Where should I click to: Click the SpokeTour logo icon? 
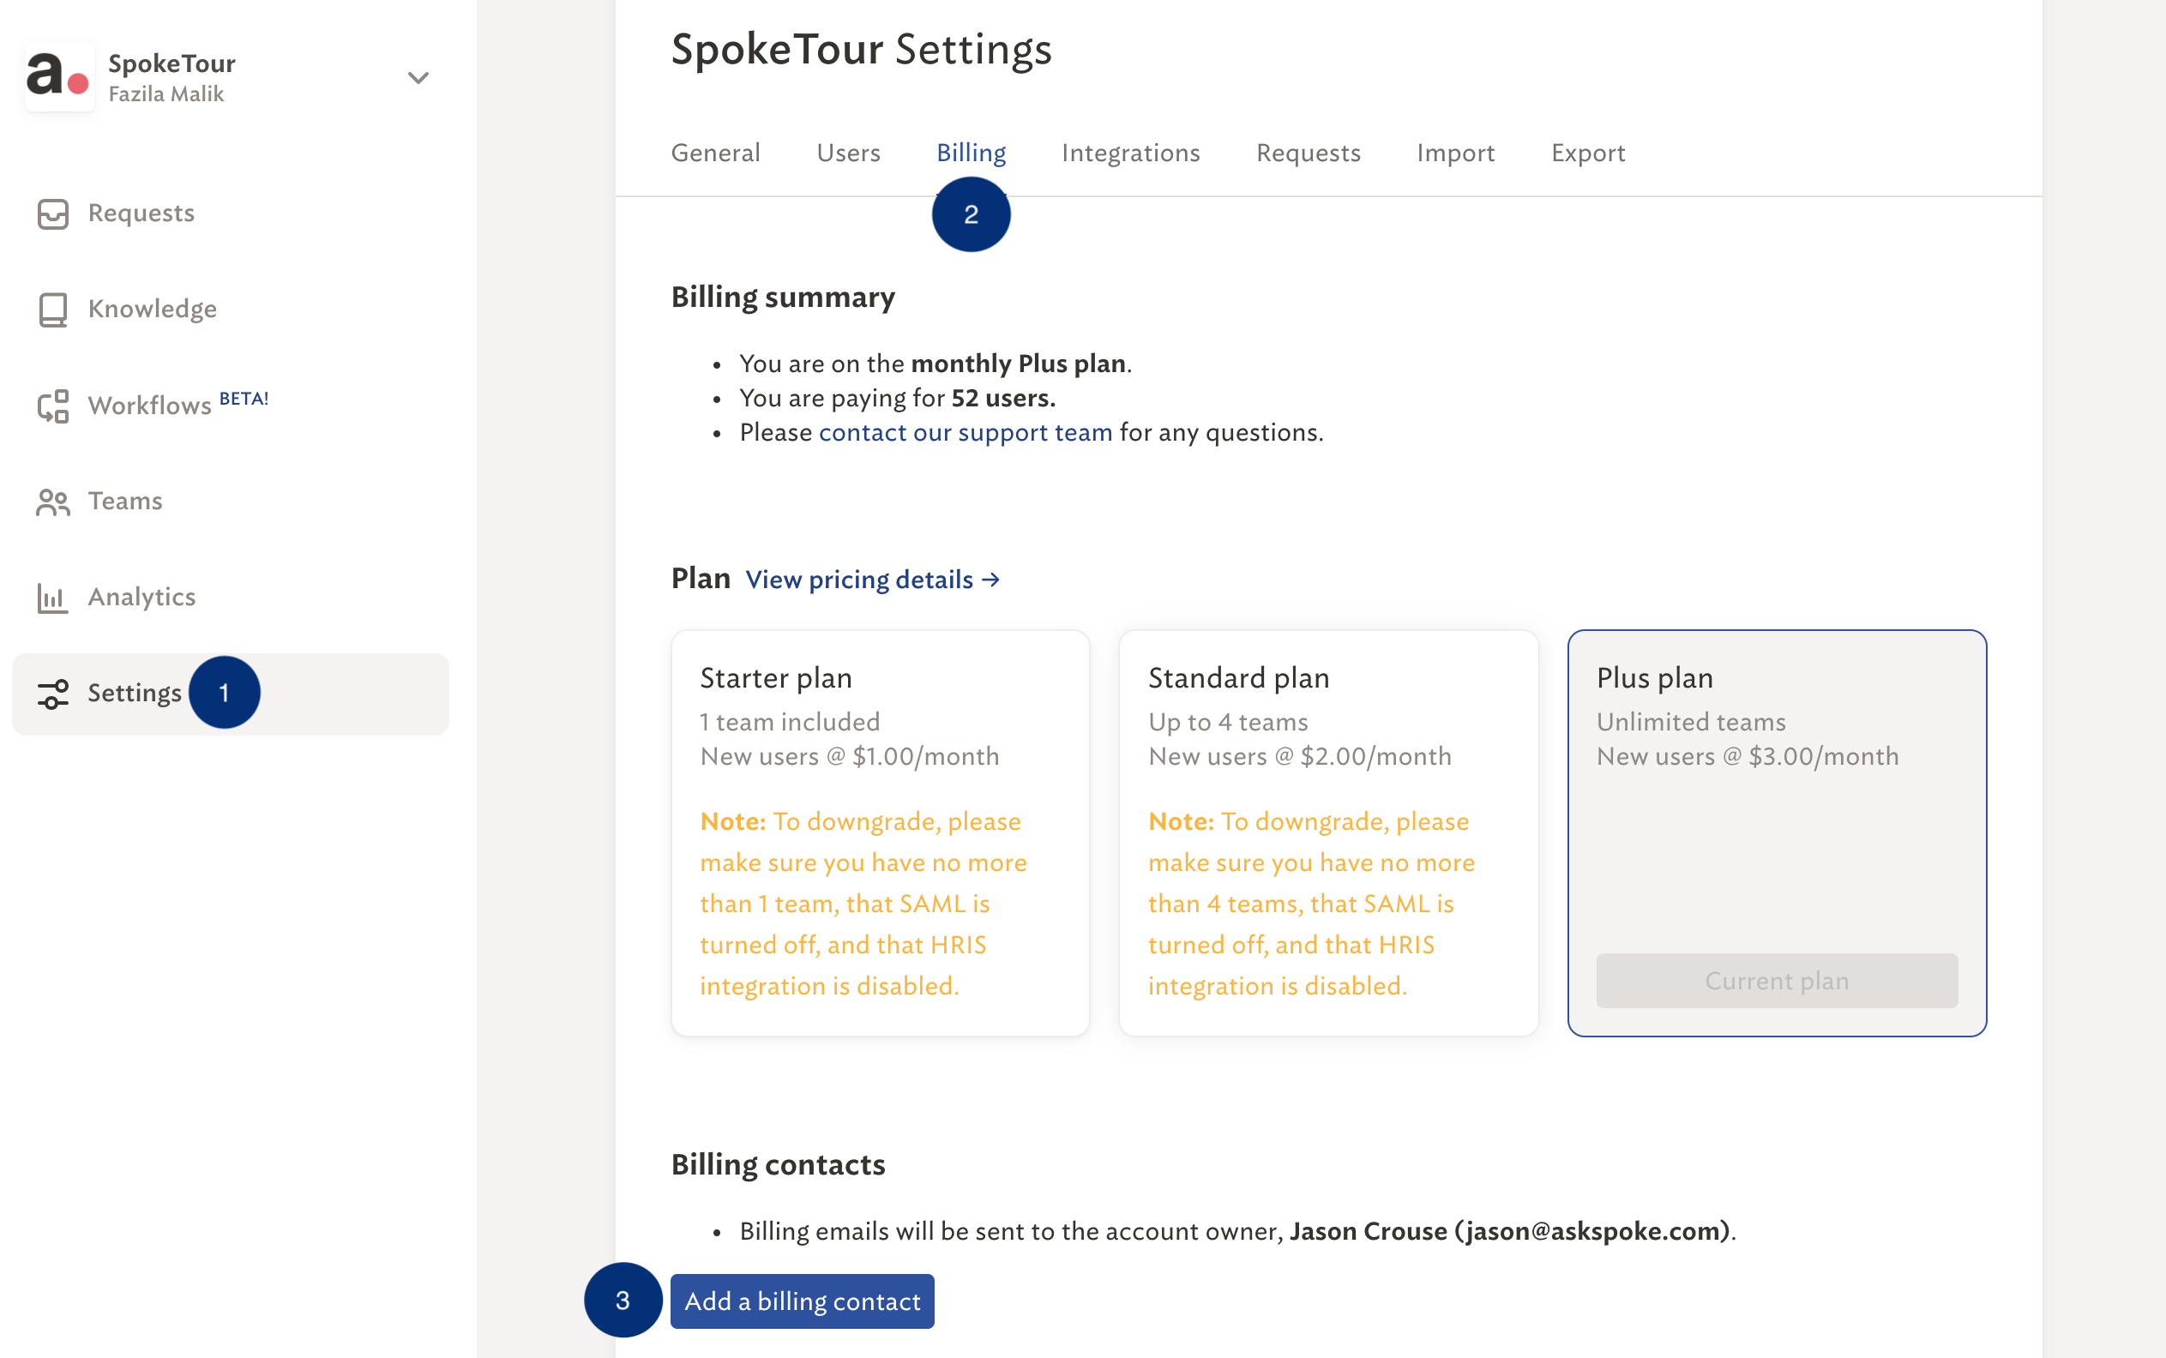59,77
